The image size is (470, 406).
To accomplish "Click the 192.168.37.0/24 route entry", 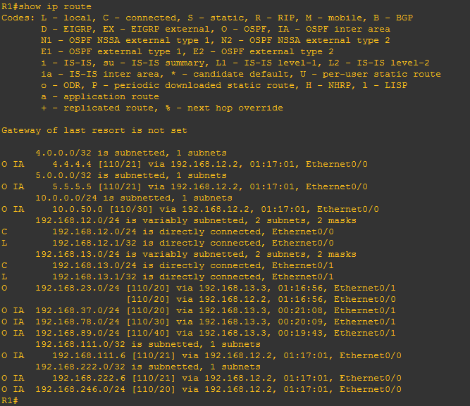I will [x=199, y=310].
